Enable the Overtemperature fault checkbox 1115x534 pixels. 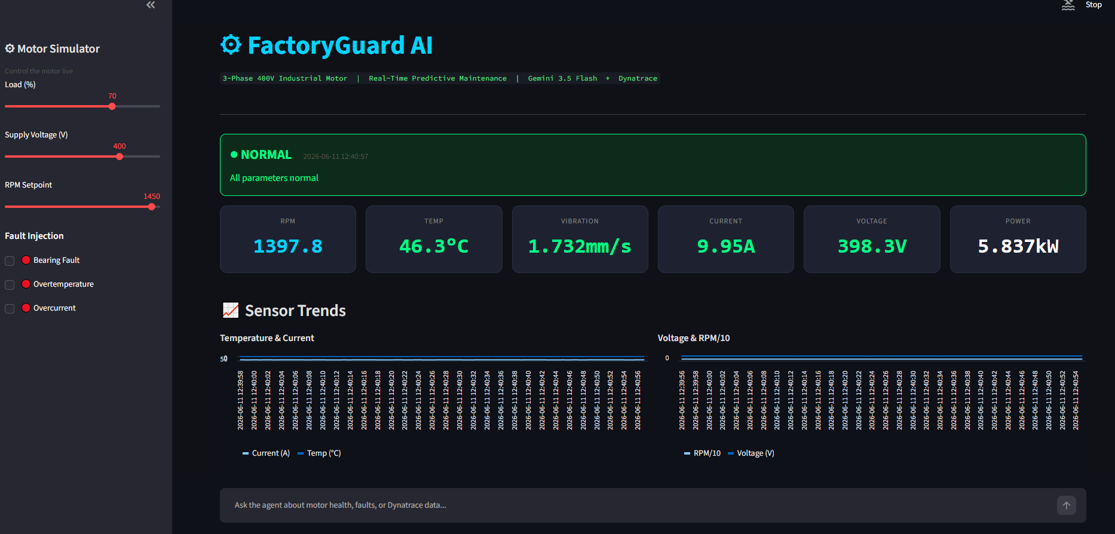[x=10, y=284]
